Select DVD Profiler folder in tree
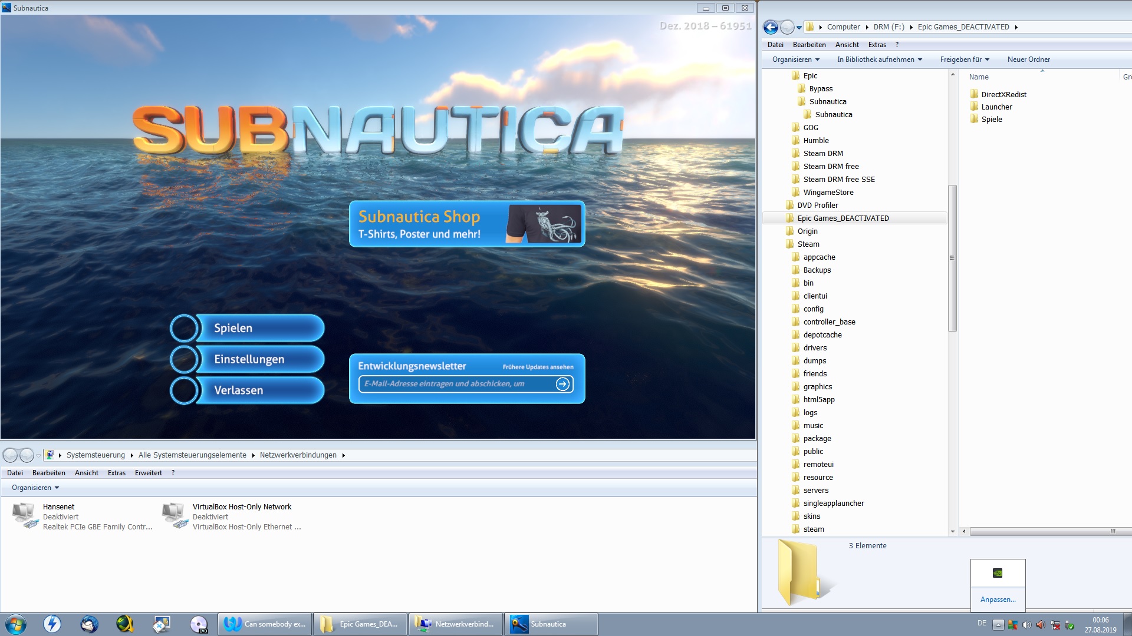The width and height of the screenshot is (1132, 636). point(812,206)
